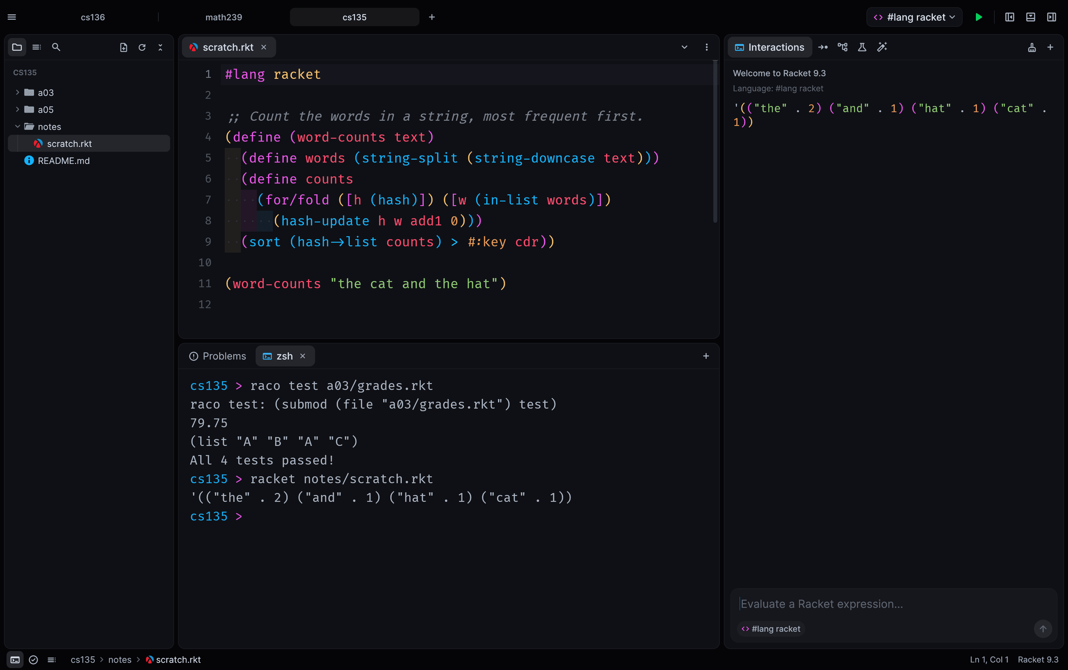Focus the Evaluate a Racket expression input
This screenshot has height=670, width=1068.
tap(894, 604)
